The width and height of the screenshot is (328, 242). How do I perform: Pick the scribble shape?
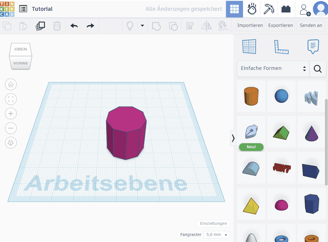[x=311, y=98]
